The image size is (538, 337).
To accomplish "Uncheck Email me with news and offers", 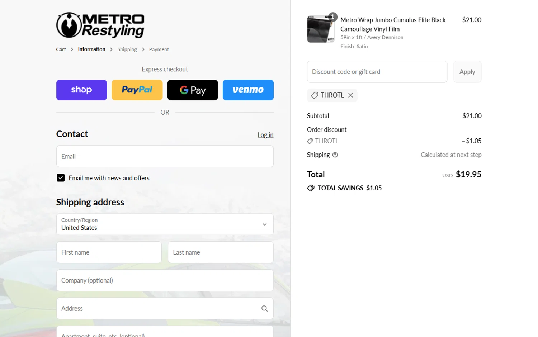I will click(61, 178).
